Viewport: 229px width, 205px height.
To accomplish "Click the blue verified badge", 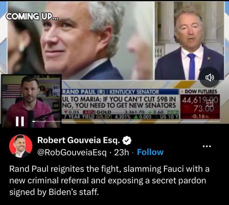I will tap(127, 140).
